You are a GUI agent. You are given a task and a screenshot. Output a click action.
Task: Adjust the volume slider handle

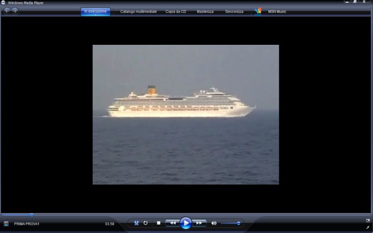point(238,223)
